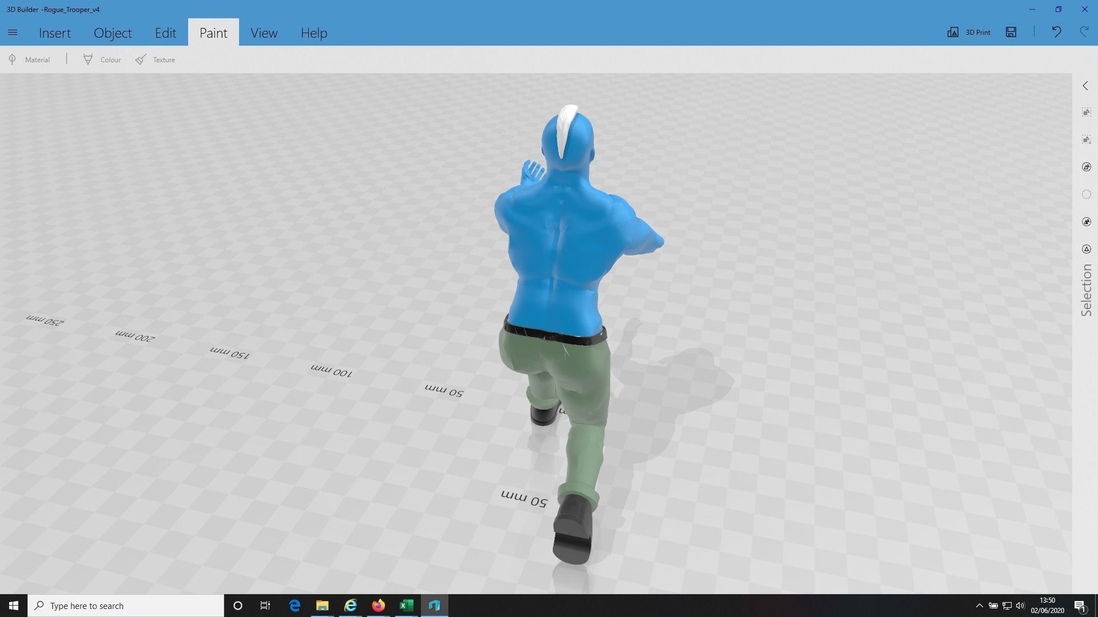Toggle the single-triangle circle selection icon

1087,249
